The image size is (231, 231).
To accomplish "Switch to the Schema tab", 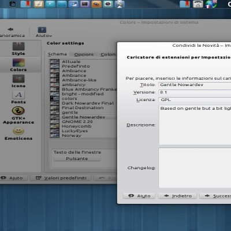I will coord(57,54).
